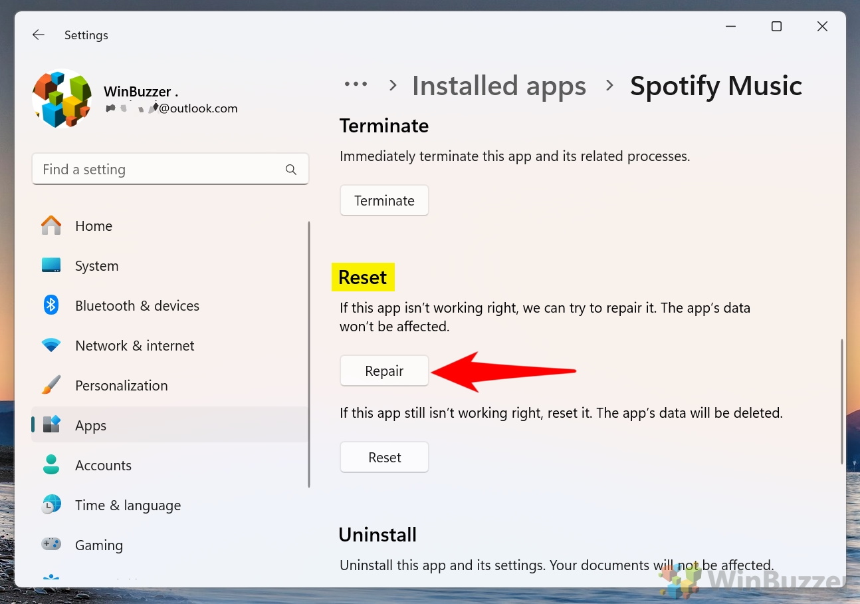The width and height of the screenshot is (860, 604).
Task: Click the search magnifier icon
Action: coord(291,170)
